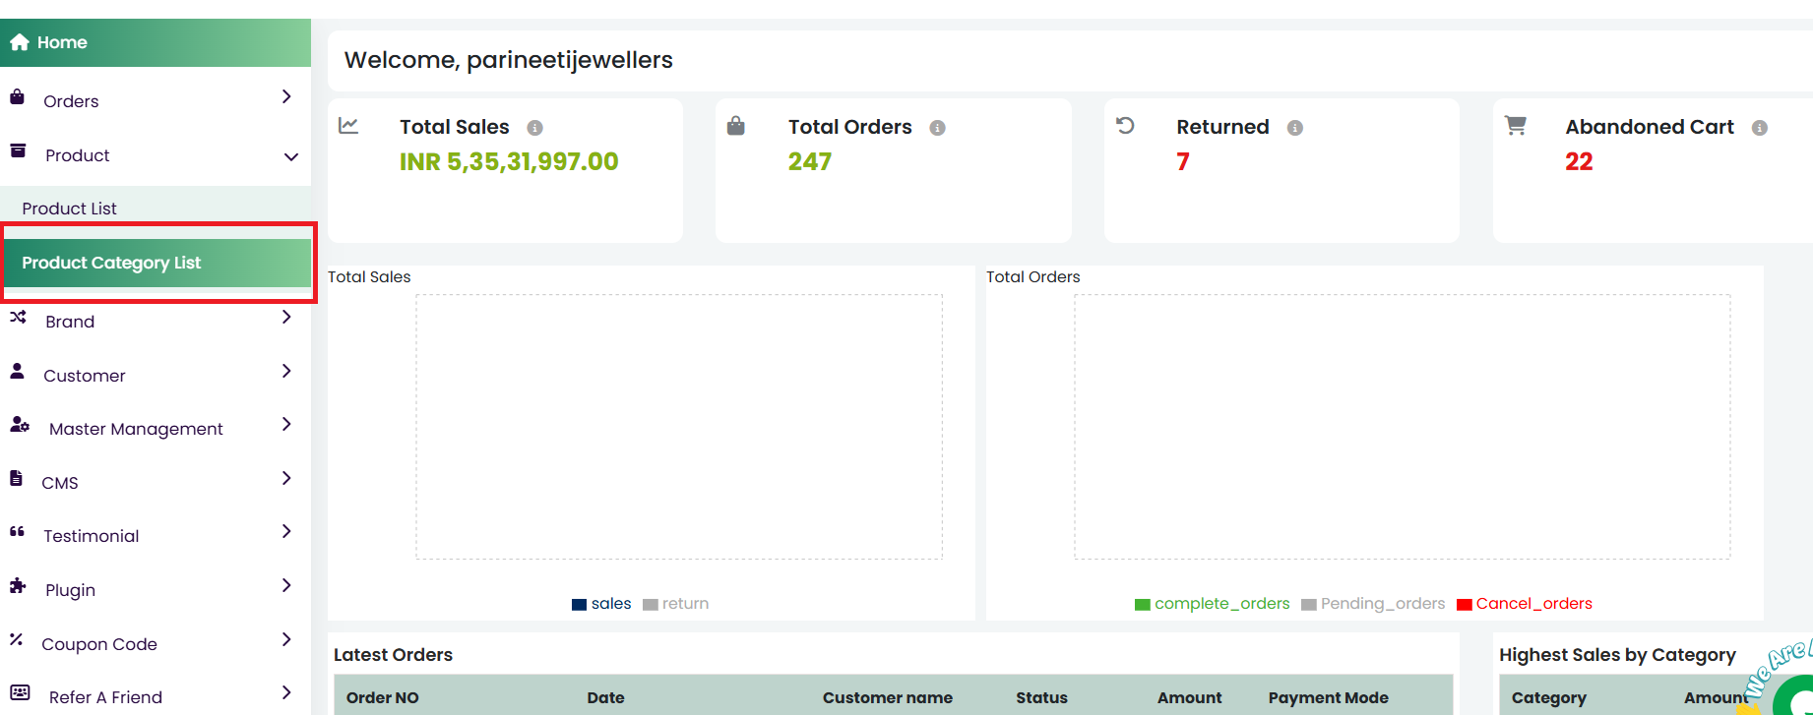
Task: Toggle complete_orders legend in Total Orders chart
Action: coord(1212,604)
